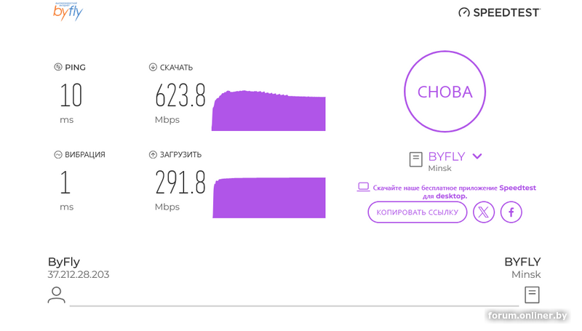Expand the BYFLY server dropdown chevron
Viewport: 582px width, 331px height.
[477, 156]
